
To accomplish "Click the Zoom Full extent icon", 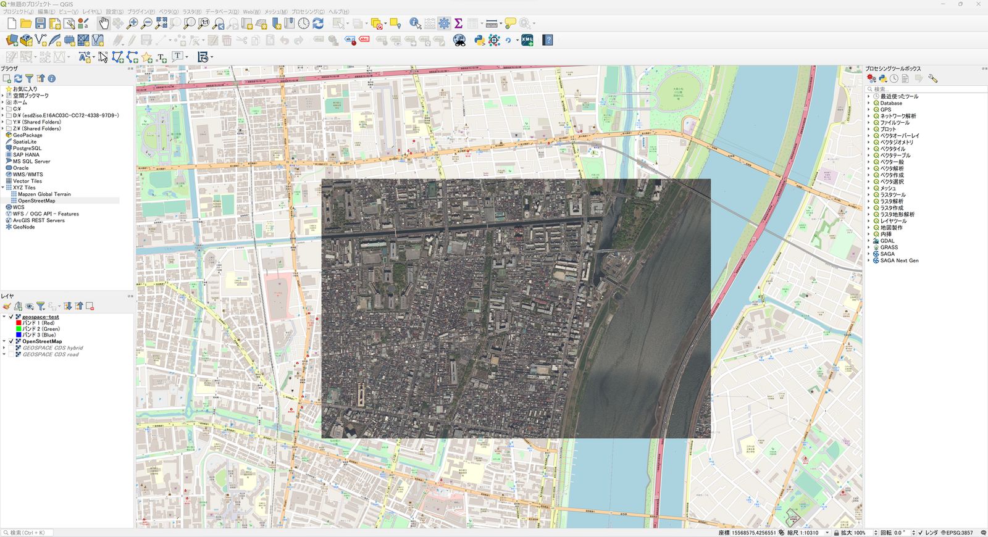I will (161, 23).
